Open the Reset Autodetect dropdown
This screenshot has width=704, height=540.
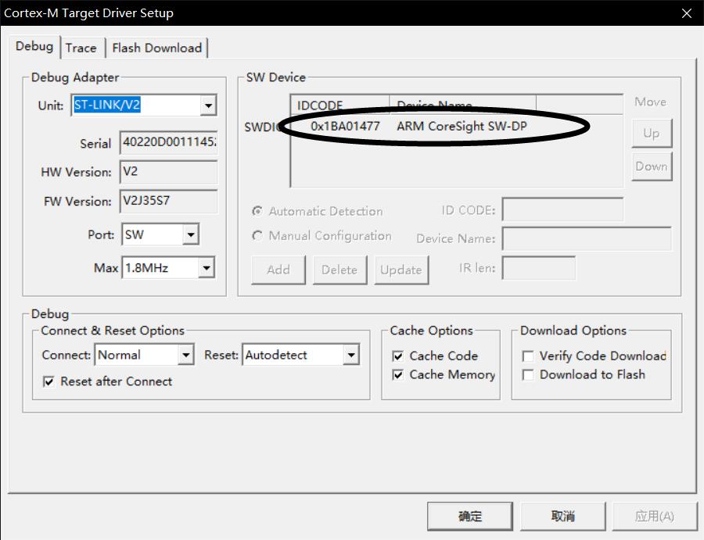[x=351, y=356]
